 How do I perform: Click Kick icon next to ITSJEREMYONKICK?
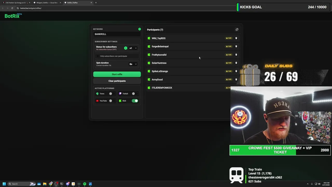[x=149, y=88]
